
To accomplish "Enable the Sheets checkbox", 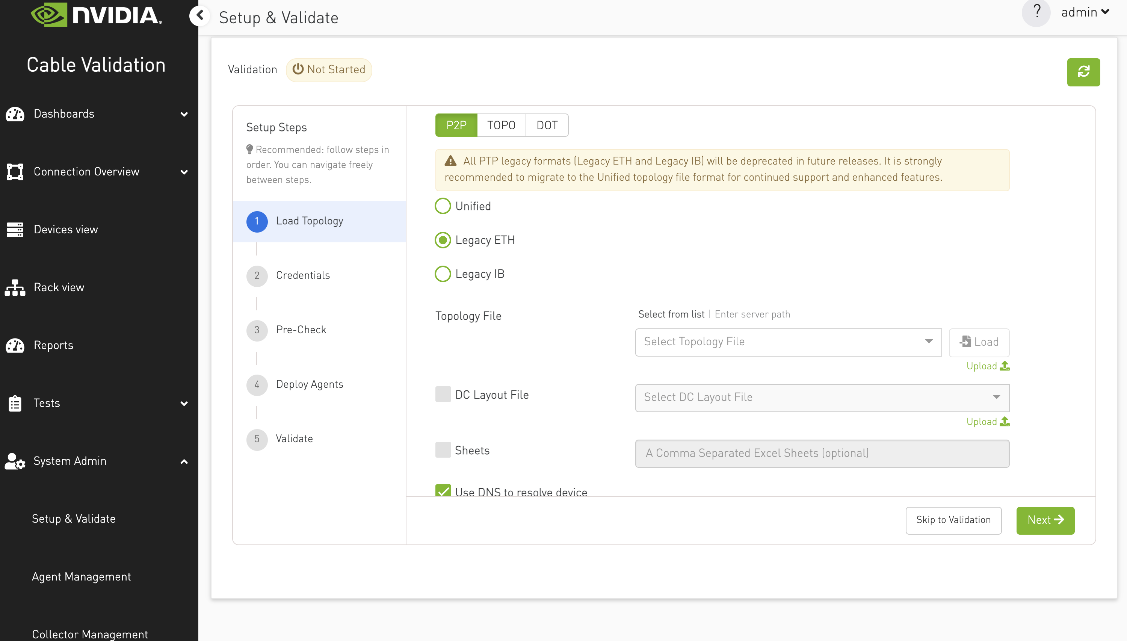I will pos(443,450).
